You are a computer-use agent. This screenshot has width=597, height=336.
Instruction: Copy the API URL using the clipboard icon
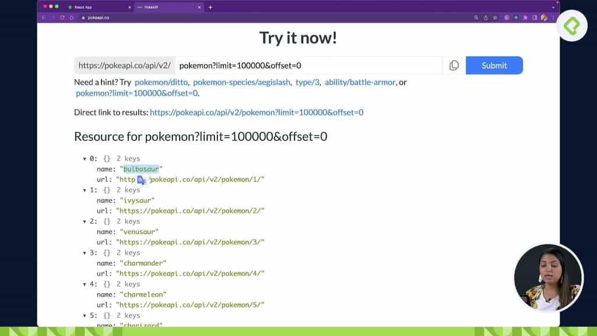click(454, 65)
